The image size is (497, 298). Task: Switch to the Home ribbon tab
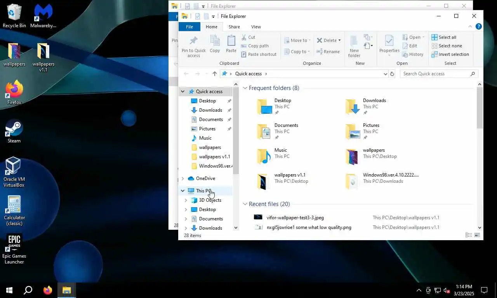(x=212, y=27)
